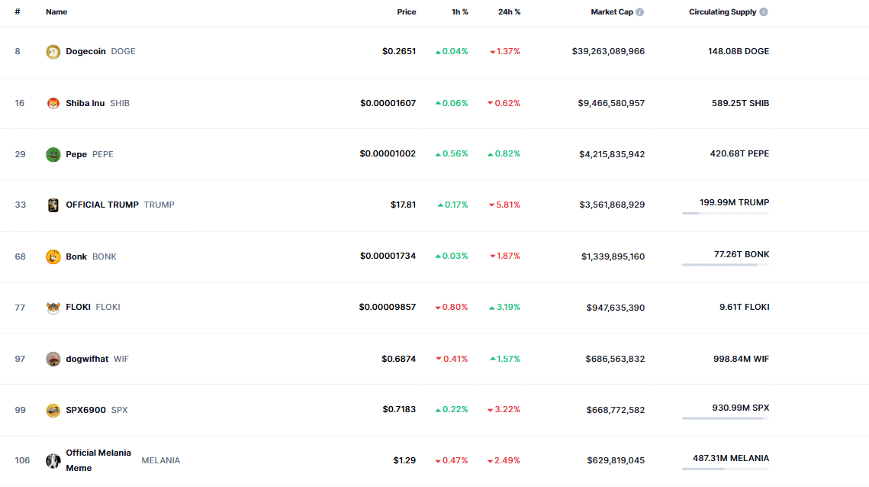Click the Bonk coin logo
869x487 pixels.
[x=53, y=256]
